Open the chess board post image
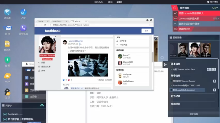 [88, 65]
